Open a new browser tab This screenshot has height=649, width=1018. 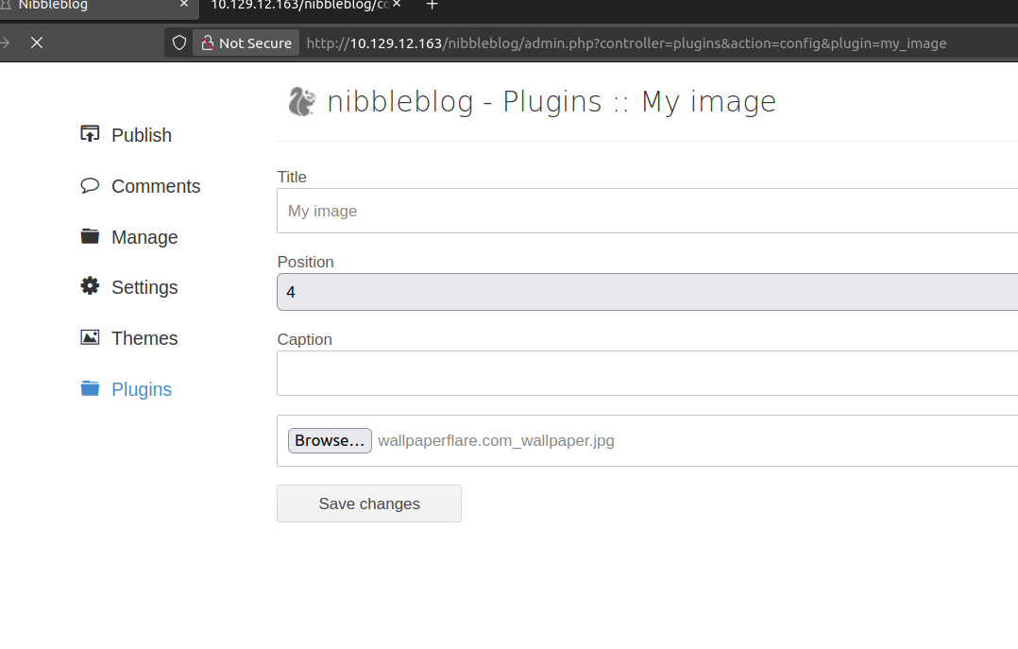[432, 6]
